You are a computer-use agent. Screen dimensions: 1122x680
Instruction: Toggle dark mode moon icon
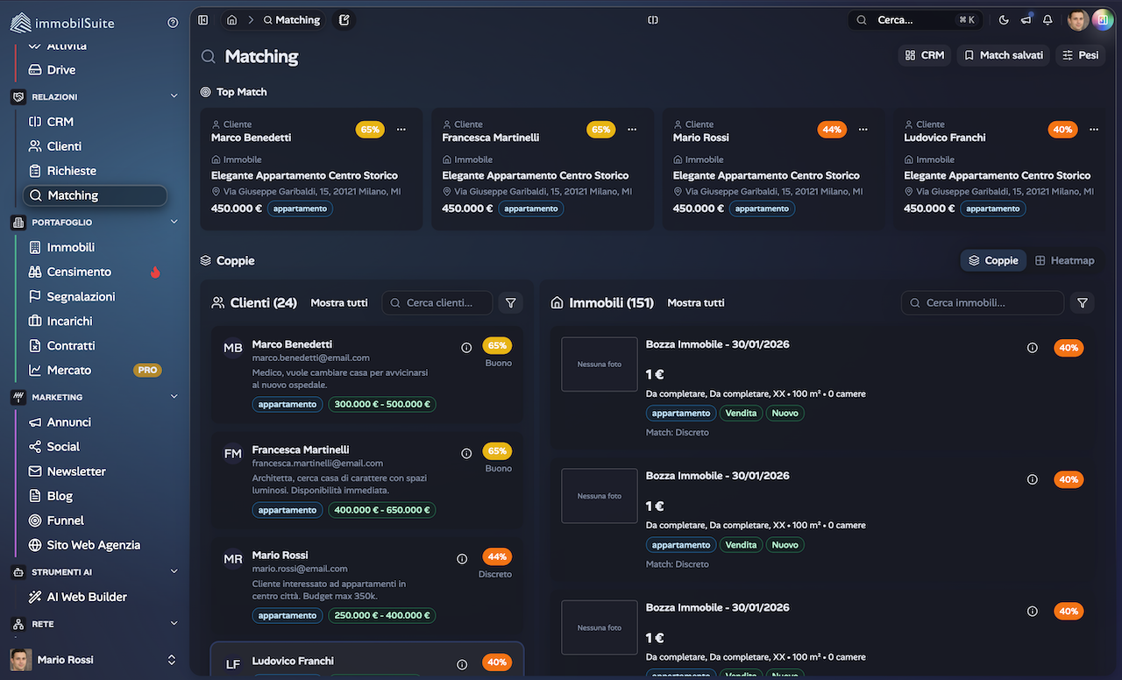1004,20
